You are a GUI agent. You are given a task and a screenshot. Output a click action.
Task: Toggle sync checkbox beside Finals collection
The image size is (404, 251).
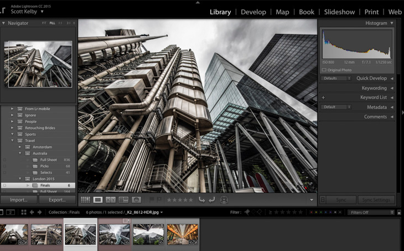pyautogui.click(x=4, y=185)
